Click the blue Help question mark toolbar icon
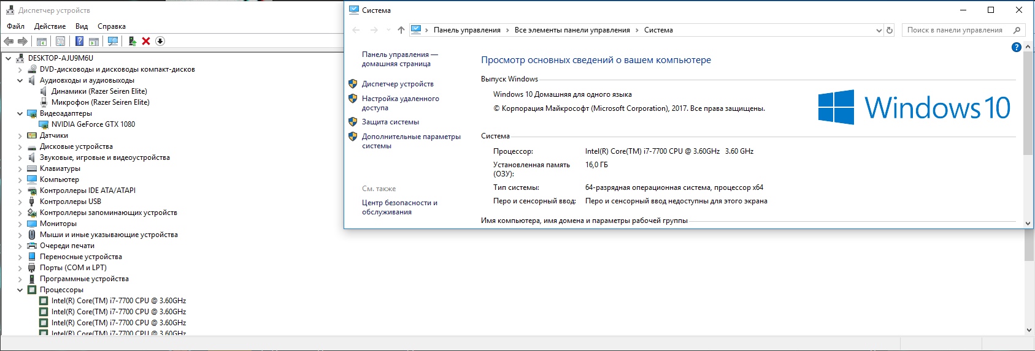1035x351 pixels. click(x=79, y=41)
